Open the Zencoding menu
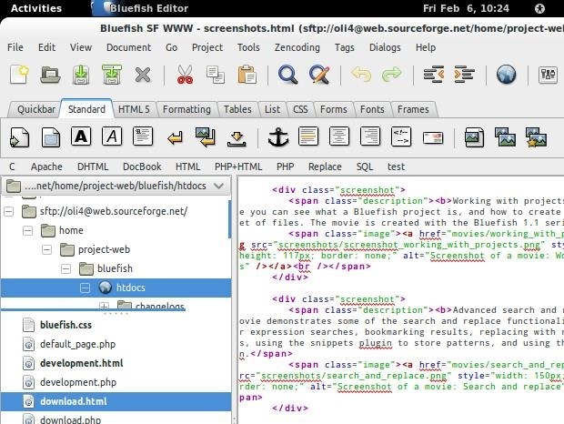 tap(297, 47)
